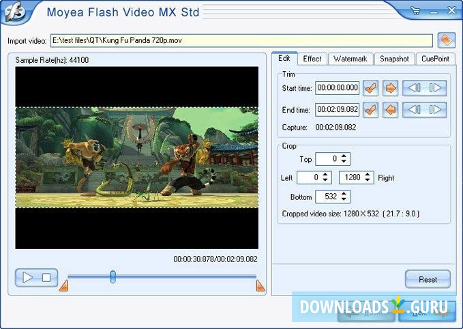Click the trim end marker triangle
Viewport: 463px width, 329px height.
point(260,286)
